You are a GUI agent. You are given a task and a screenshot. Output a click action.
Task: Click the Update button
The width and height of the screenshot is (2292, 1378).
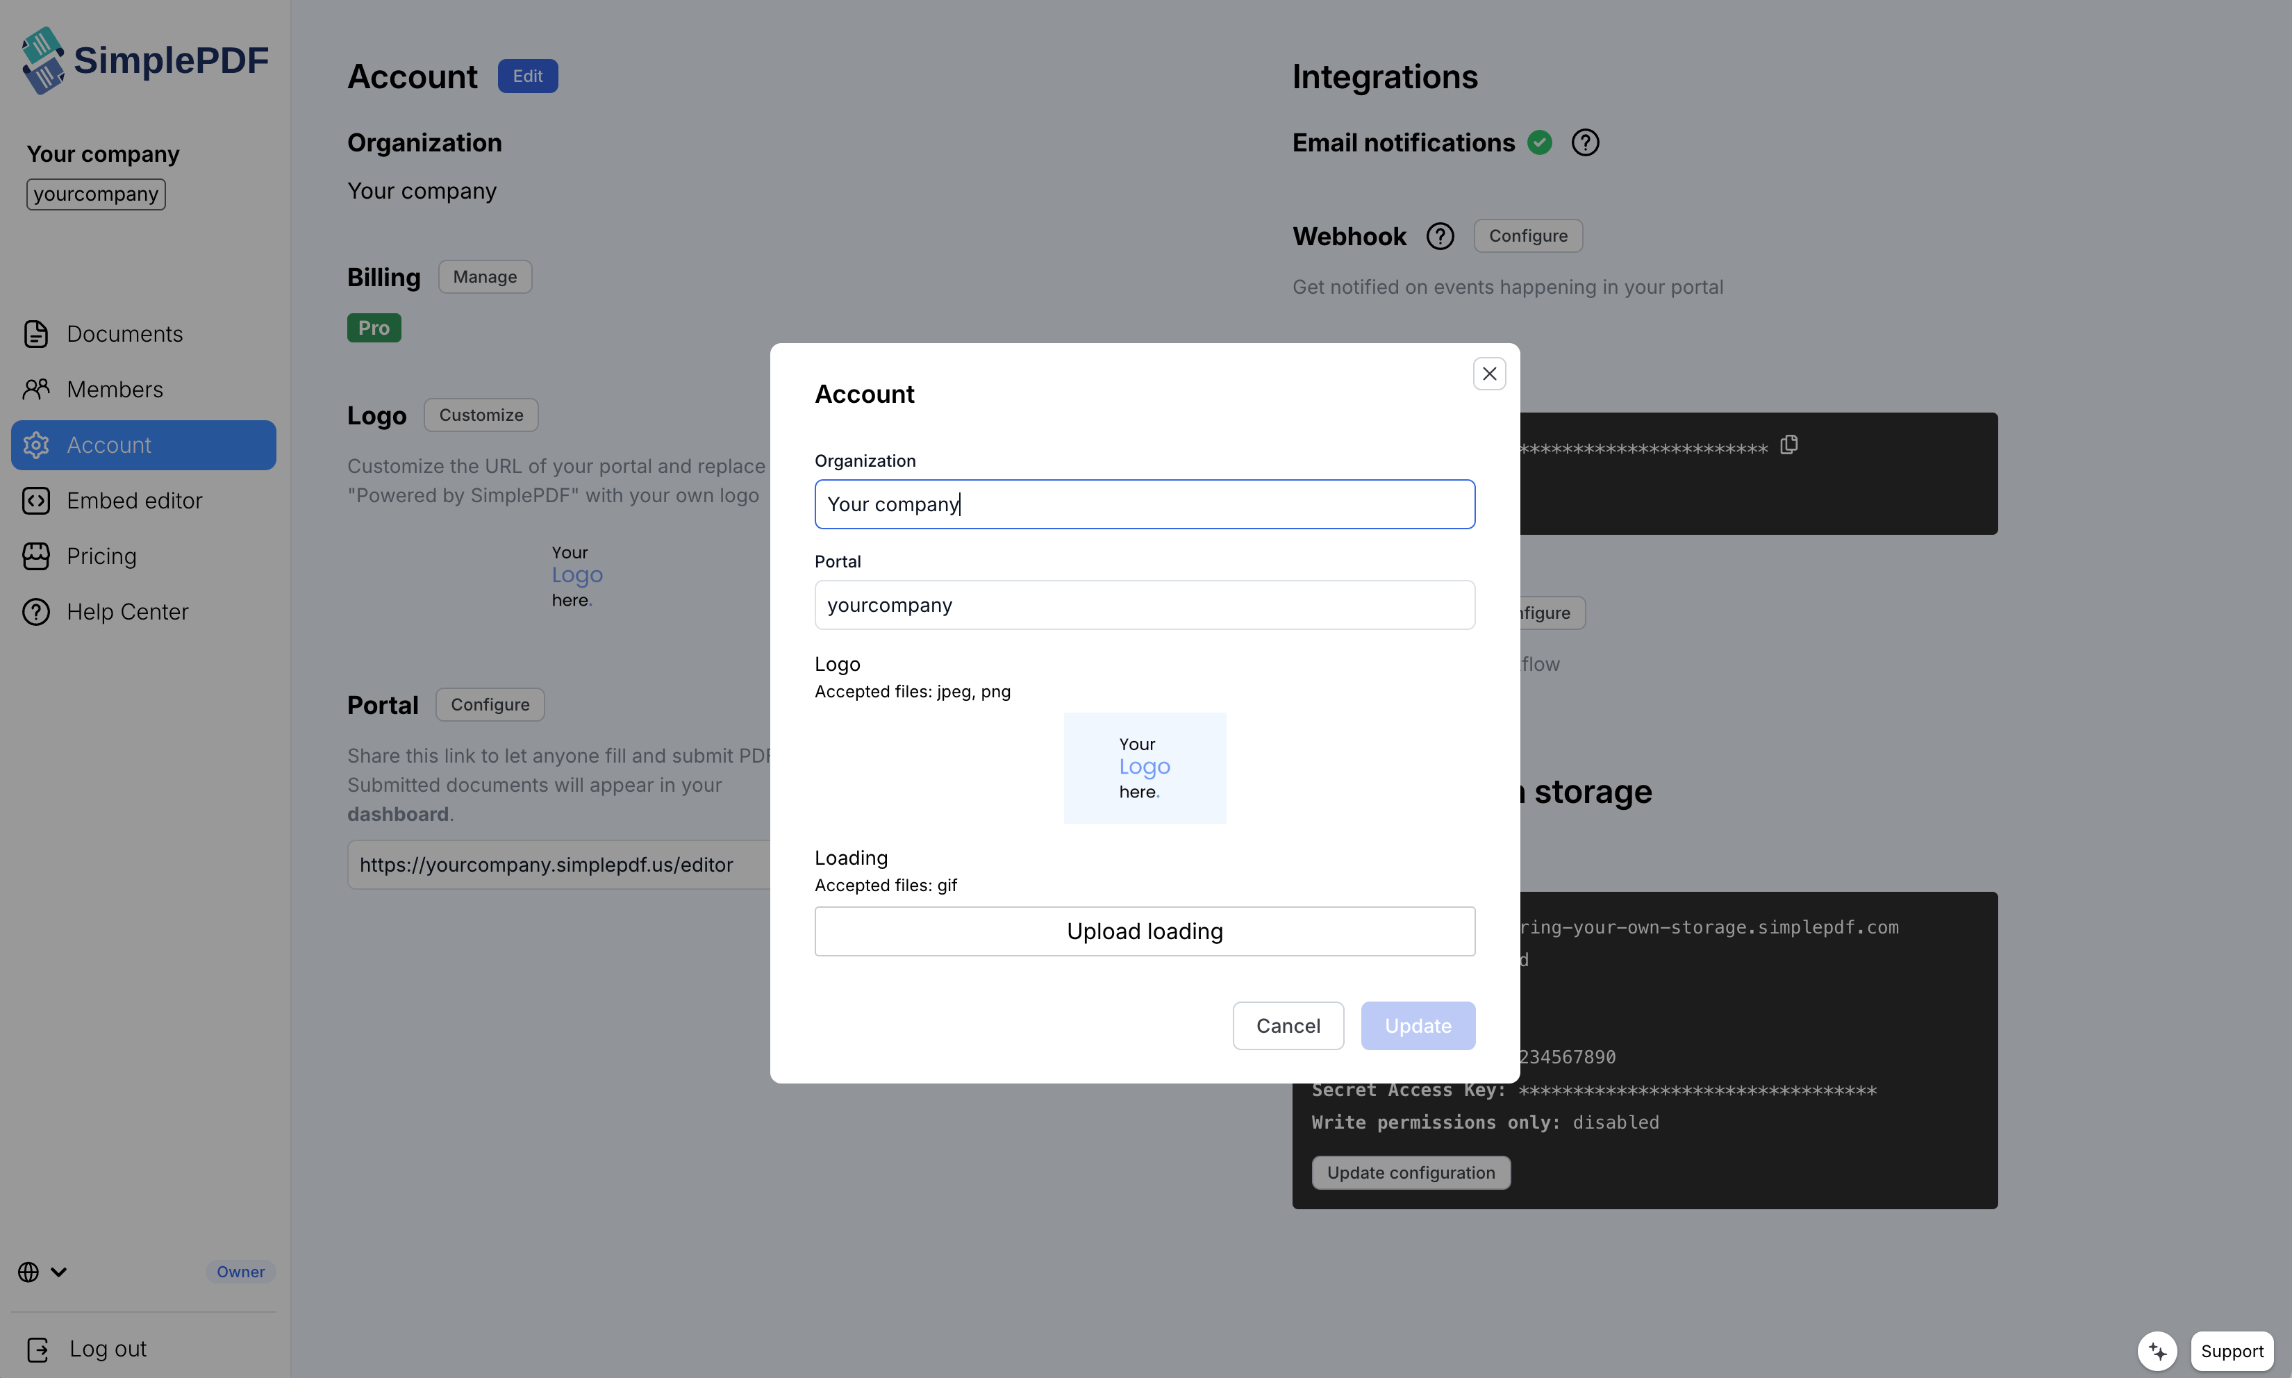tap(1418, 1025)
